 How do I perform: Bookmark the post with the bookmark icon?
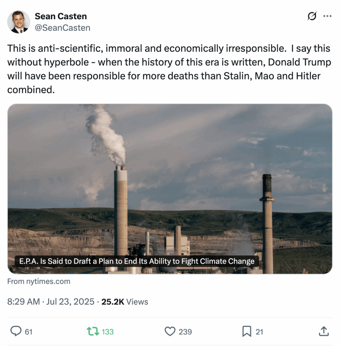click(x=247, y=331)
